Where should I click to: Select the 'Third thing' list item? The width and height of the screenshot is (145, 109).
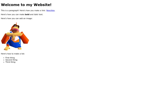[10, 62]
